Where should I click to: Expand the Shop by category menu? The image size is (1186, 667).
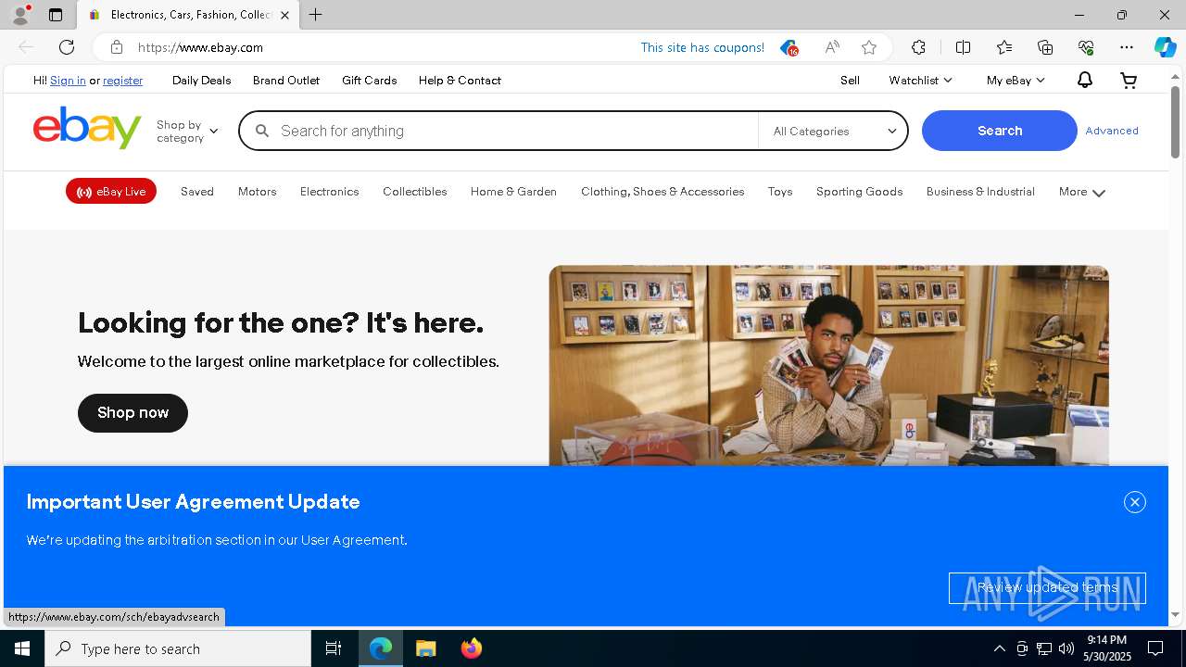(x=187, y=132)
